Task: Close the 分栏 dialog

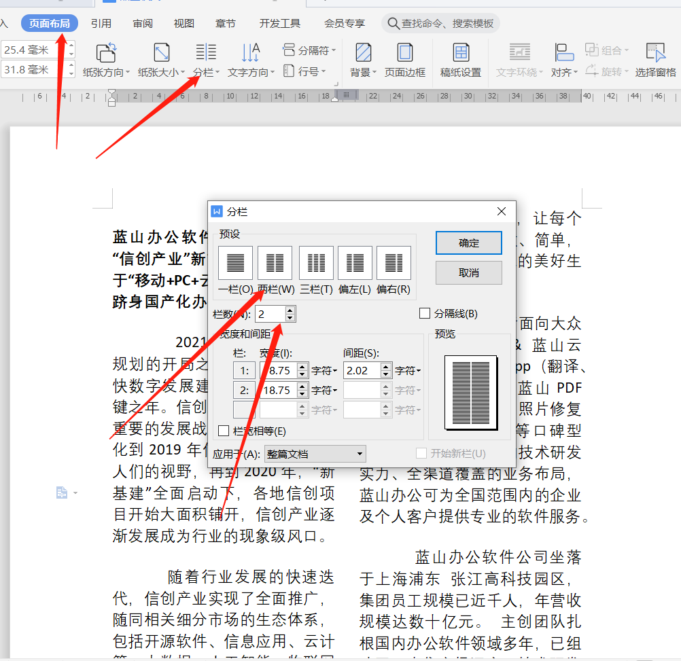Action: [x=501, y=211]
